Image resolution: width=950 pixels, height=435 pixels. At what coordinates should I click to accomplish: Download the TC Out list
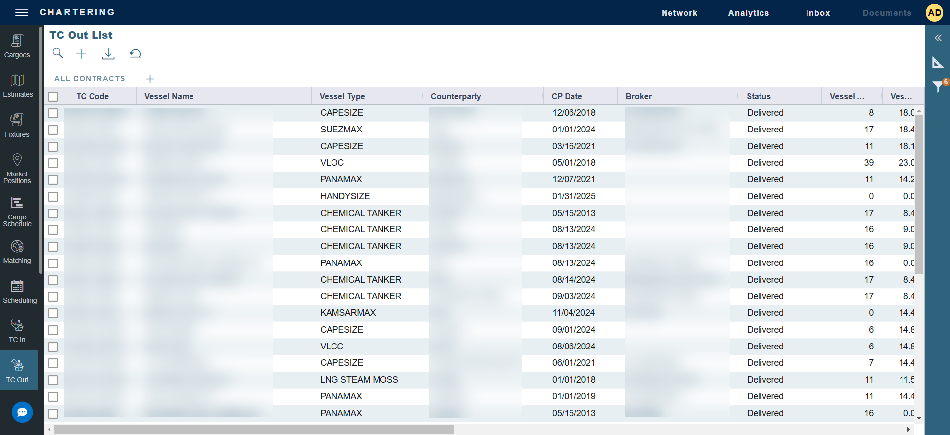tap(108, 54)
